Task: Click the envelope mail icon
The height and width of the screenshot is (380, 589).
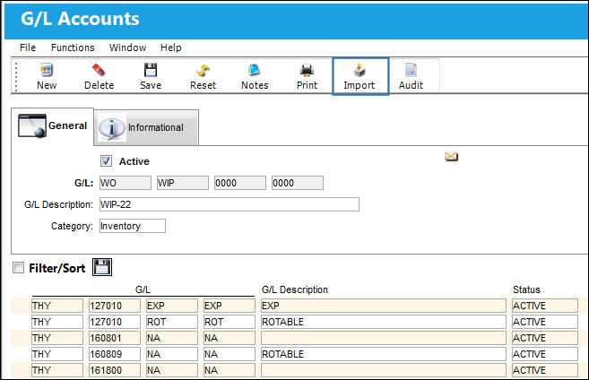Action: (x=451, y=156)
